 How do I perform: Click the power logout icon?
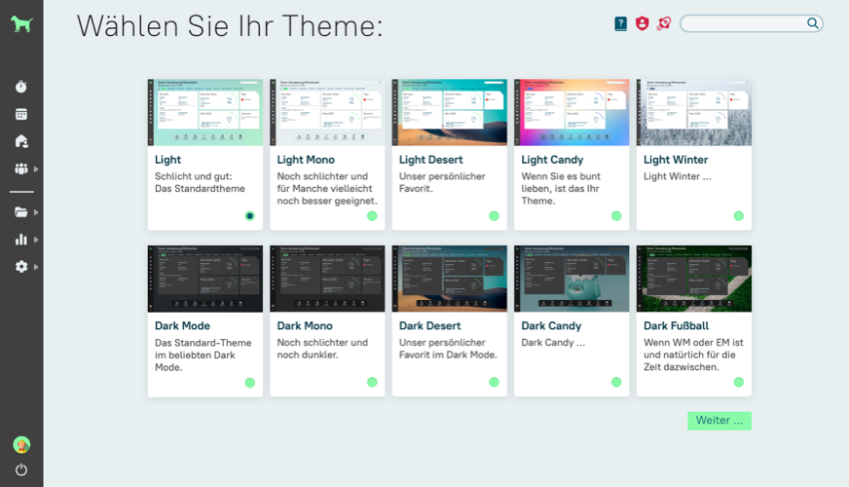point(21,469)
